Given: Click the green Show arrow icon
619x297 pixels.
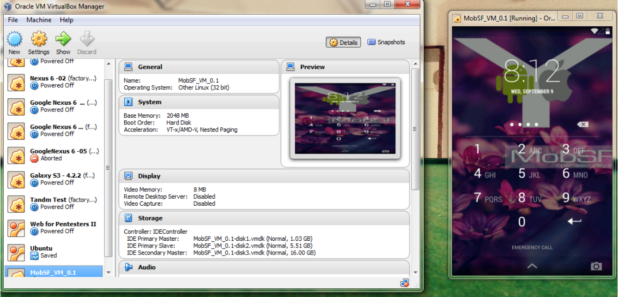Looking at the screenshot, I should (x=63, y=39).
